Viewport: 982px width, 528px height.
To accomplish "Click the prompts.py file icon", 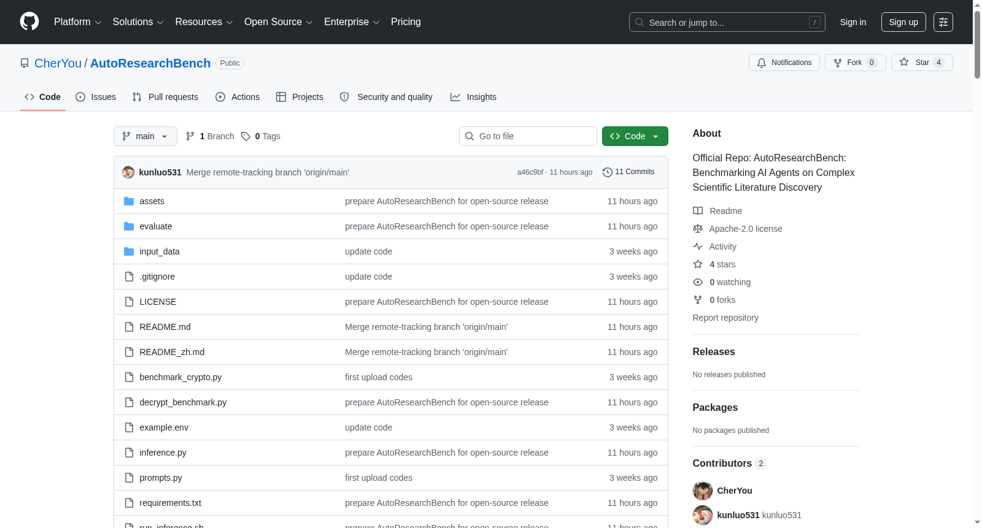I will tap(129, 478).
